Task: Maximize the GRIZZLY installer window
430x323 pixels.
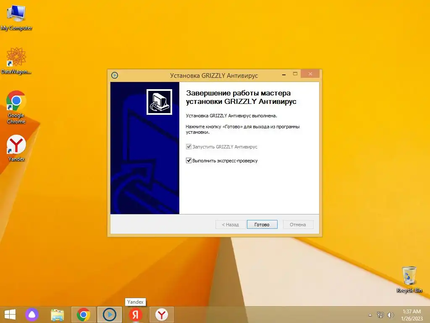Action: tap(295, 74)
